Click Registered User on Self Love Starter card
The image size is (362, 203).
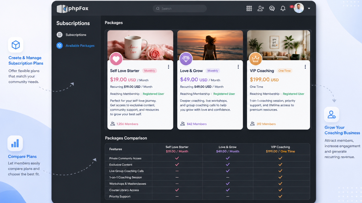[153, 94]
